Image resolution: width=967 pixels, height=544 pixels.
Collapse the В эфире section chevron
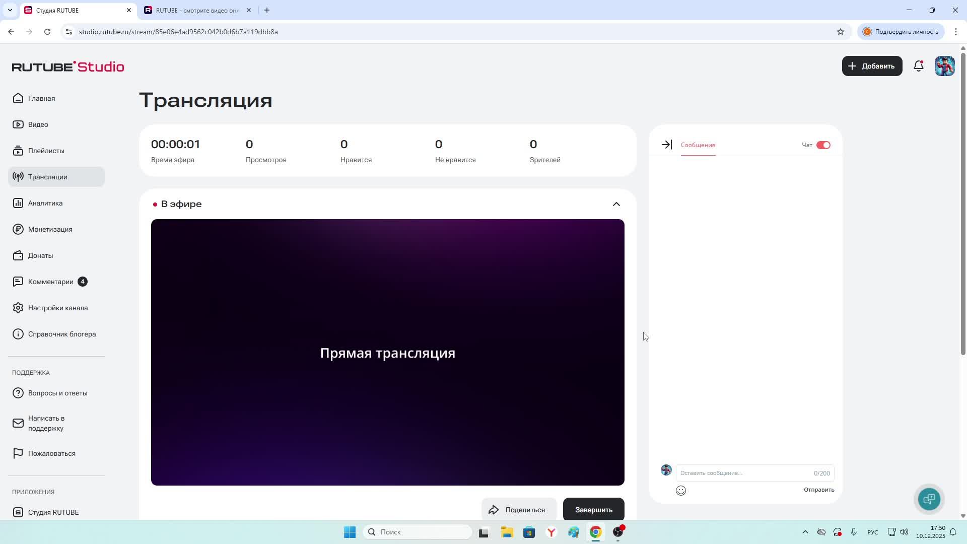(x=616, y=204)
